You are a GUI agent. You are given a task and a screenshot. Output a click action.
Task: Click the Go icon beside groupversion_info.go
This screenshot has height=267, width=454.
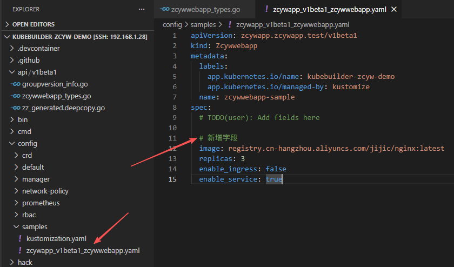coord(16,84)
